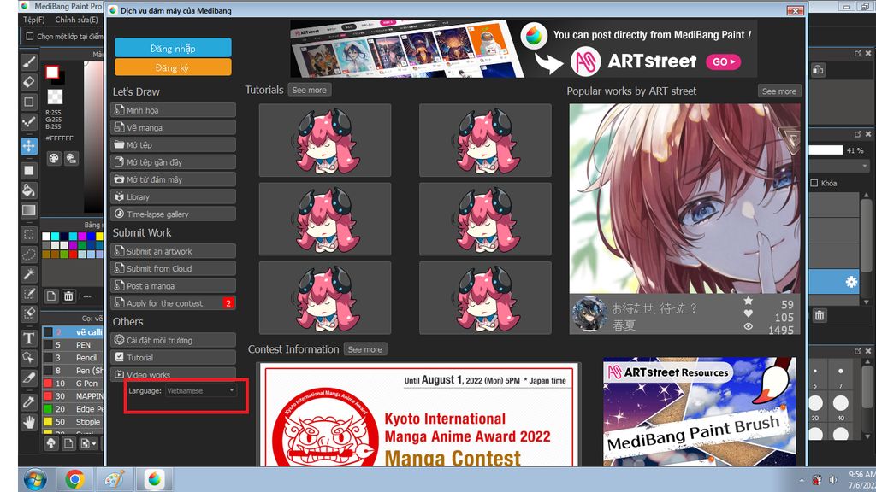Select the Text tool
This screenshot has width=876, height=492.
coord(29,338)
